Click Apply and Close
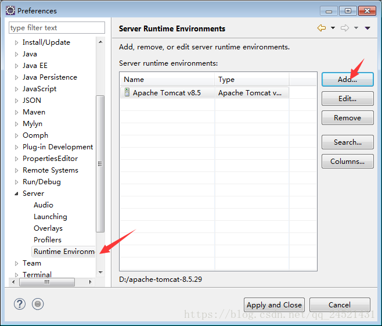Viewport: 382px width, 326px height. (274, 304)
